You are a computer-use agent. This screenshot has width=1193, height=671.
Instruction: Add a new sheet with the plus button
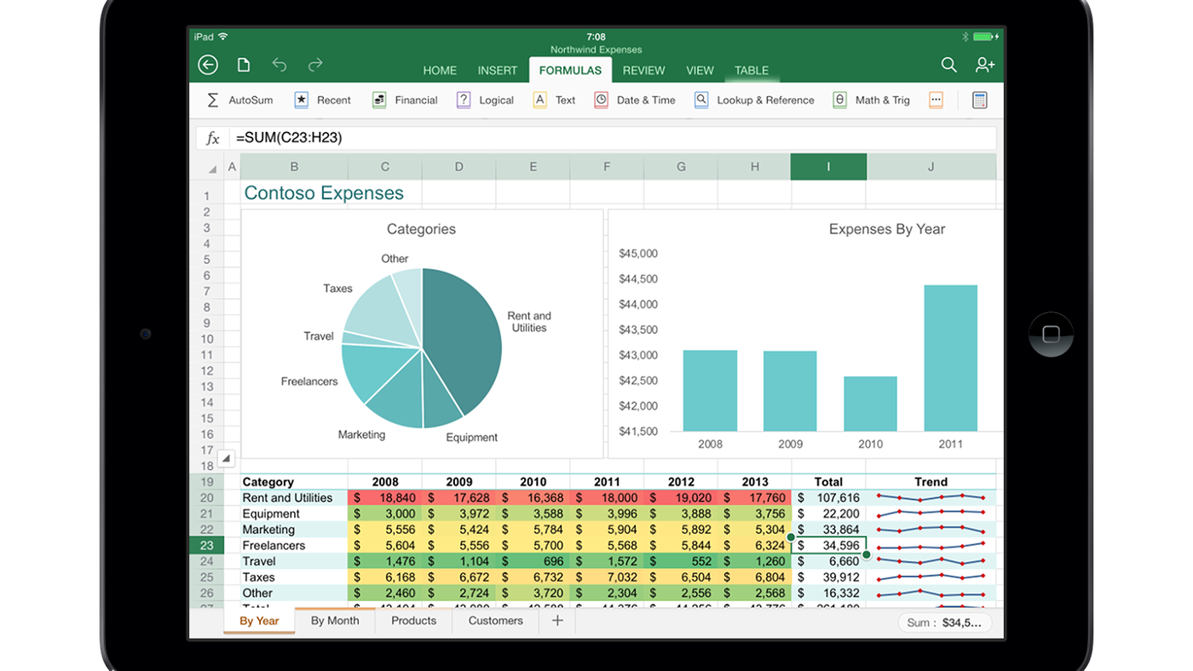[x=556, y=621]
